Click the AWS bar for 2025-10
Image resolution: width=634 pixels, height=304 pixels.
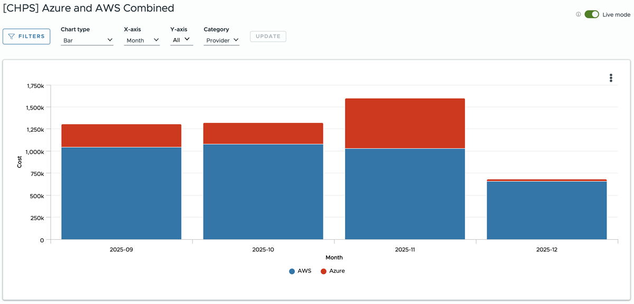click(263, 192)
